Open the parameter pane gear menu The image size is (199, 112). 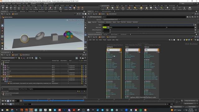187,17
